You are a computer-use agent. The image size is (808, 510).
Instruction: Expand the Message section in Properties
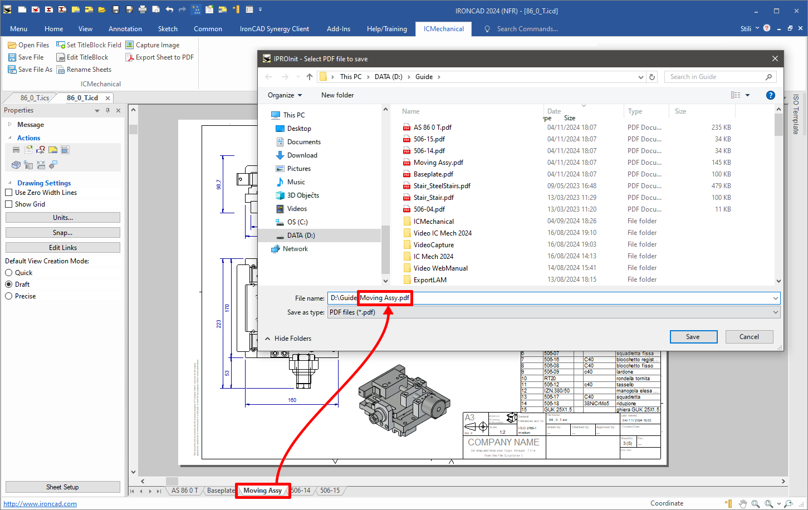[x=10, y=124]
